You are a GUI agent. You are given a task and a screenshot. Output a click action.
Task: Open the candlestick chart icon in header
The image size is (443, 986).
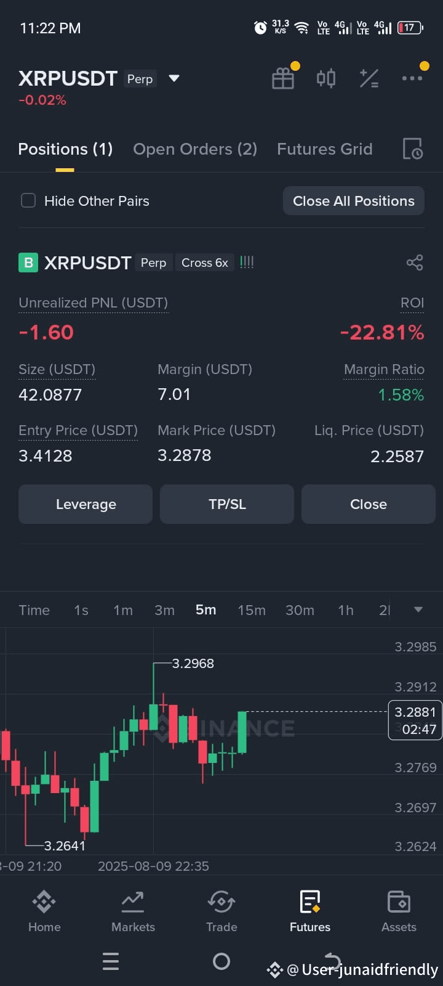pyautogui.click(x=326, y=78)
